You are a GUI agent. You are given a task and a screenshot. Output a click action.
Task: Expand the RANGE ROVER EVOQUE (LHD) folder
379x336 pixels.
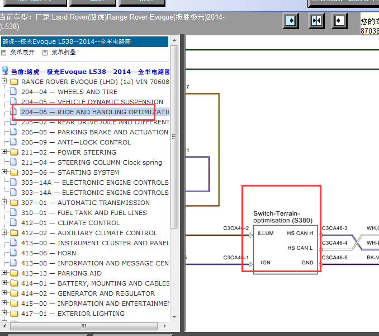tap(4, 81)
